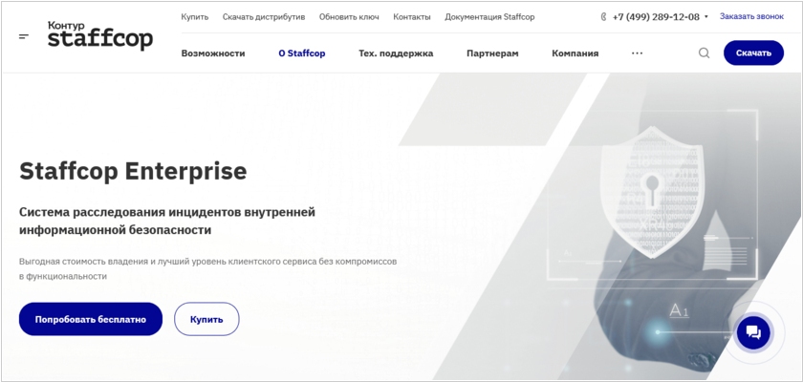
Task: Click the phone handset icon
Action: [603, 17]
